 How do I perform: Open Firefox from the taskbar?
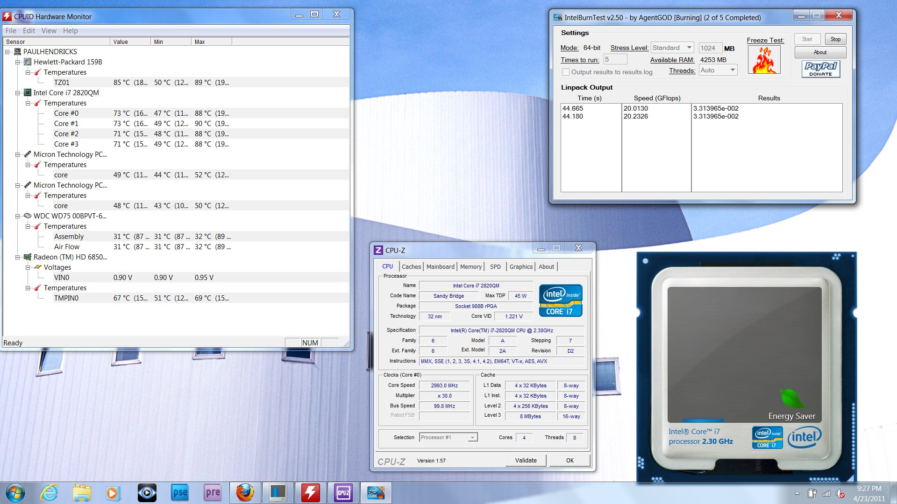tap(245, 493)
